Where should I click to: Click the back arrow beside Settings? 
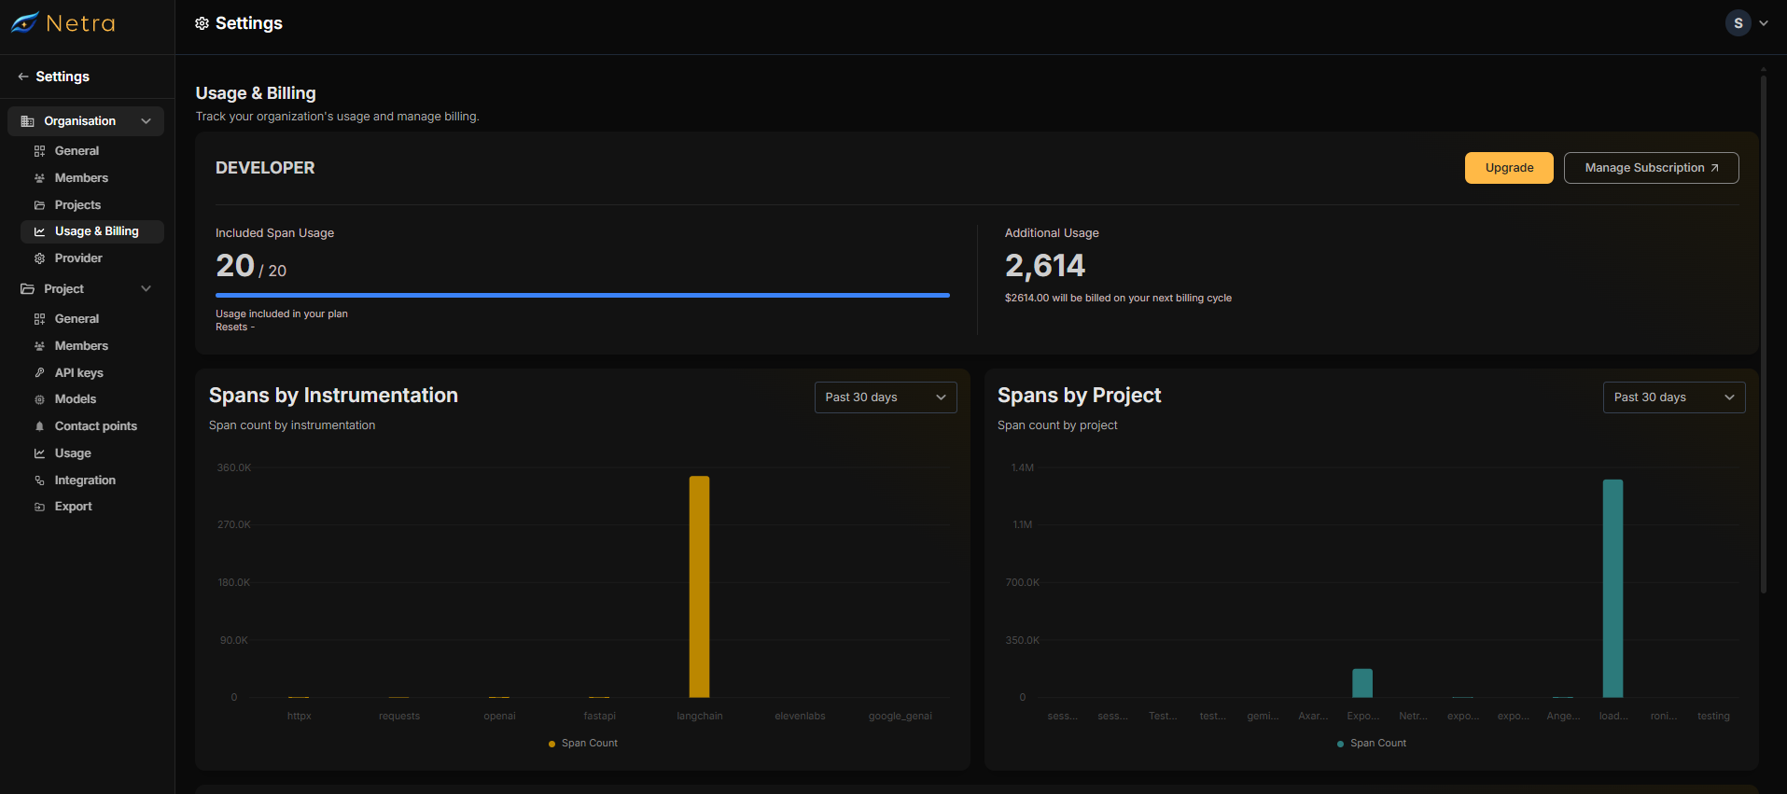[x=22, y=77]
